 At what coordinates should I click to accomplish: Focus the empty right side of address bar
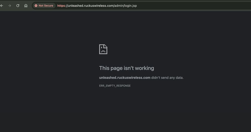point(196,6)
